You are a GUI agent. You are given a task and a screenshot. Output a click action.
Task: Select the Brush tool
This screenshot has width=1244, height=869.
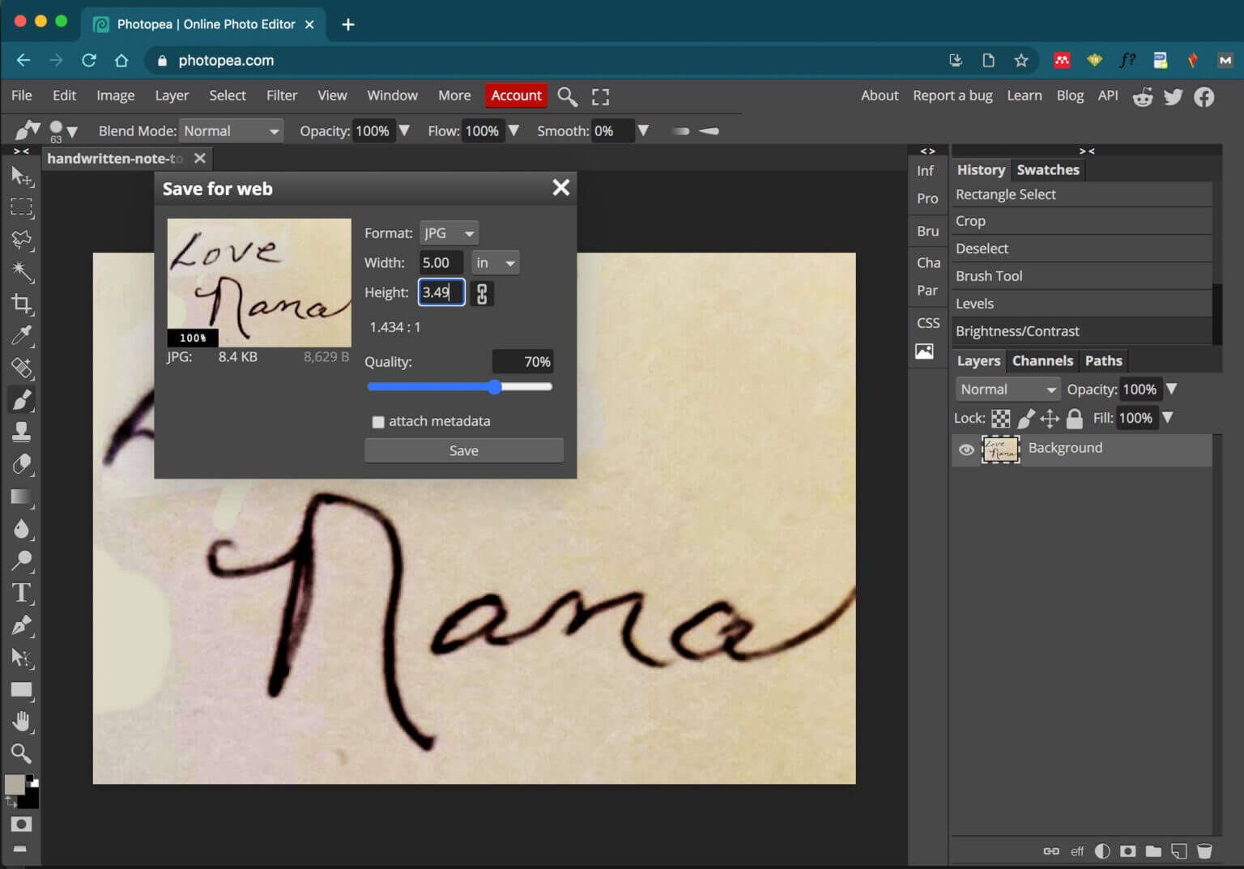tap(22, 398)
